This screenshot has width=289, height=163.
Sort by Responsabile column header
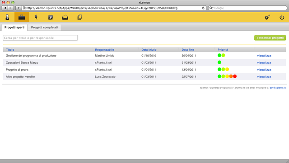coord(104,50)
